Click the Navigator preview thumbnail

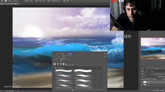[153, 49]
